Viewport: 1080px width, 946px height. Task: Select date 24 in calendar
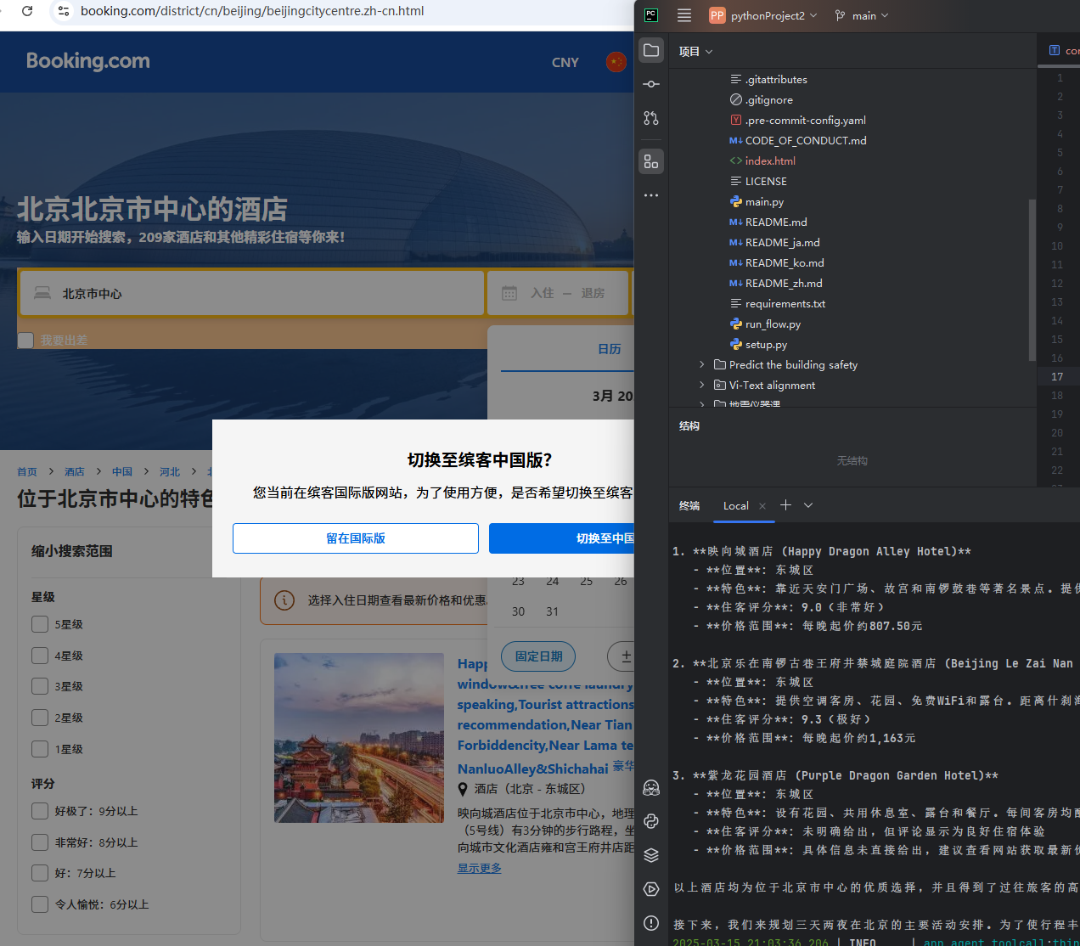point(553,582)
